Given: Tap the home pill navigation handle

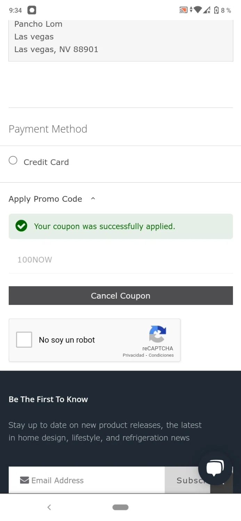Looking at the screenshot, I should (120, 507).
